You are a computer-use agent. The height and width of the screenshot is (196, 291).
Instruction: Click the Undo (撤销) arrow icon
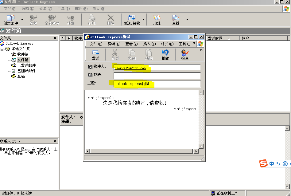coord(165,53)
